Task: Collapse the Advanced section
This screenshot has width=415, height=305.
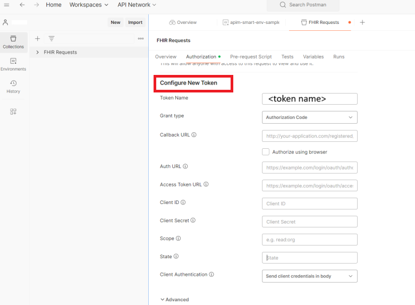Action: [x=175, y=300]
